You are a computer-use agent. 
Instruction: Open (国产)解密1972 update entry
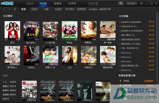tap(128, 35)
